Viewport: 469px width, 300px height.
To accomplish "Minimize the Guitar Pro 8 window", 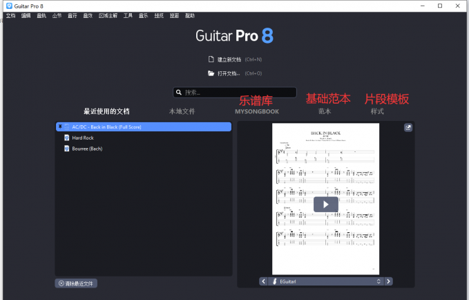I will [422, 6].
